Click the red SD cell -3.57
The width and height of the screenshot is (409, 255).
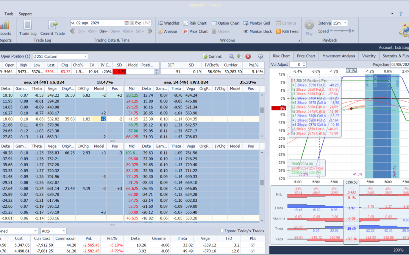point(119,72)
